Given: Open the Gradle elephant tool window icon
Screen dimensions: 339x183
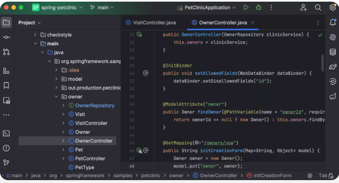Looking at the screenshot, I should click(x=332, y=67).
